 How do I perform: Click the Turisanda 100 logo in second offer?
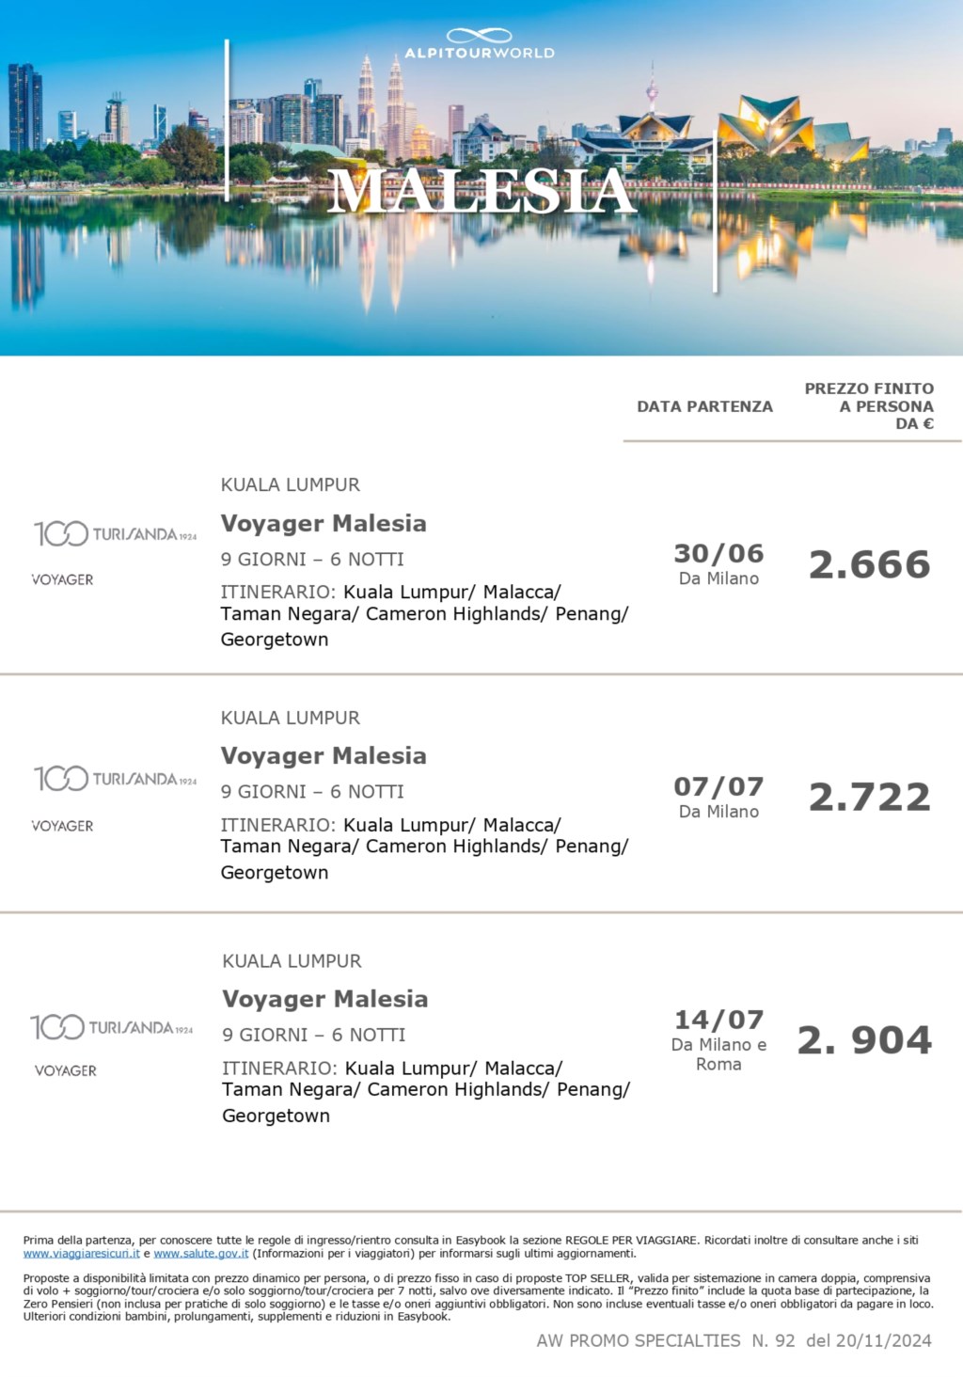[116, 779]
